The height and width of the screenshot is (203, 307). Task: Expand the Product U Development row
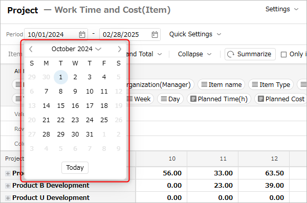coord(8,198)
